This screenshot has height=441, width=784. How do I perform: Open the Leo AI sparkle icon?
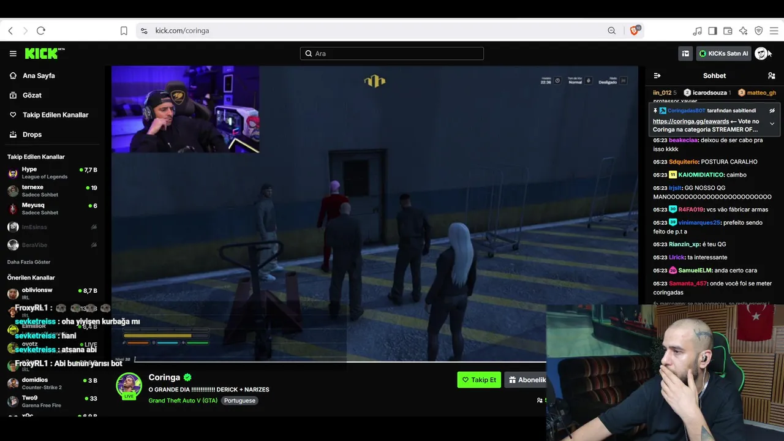tap(743, 31)
